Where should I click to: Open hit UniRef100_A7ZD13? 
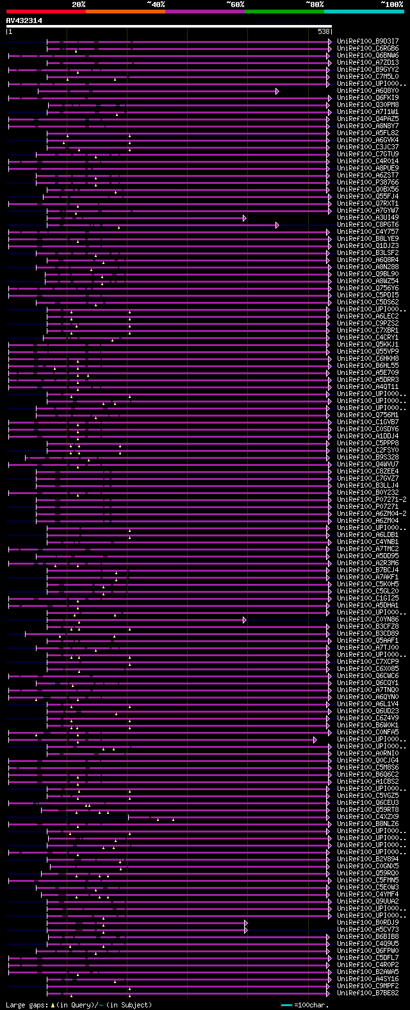coord(368,62)
